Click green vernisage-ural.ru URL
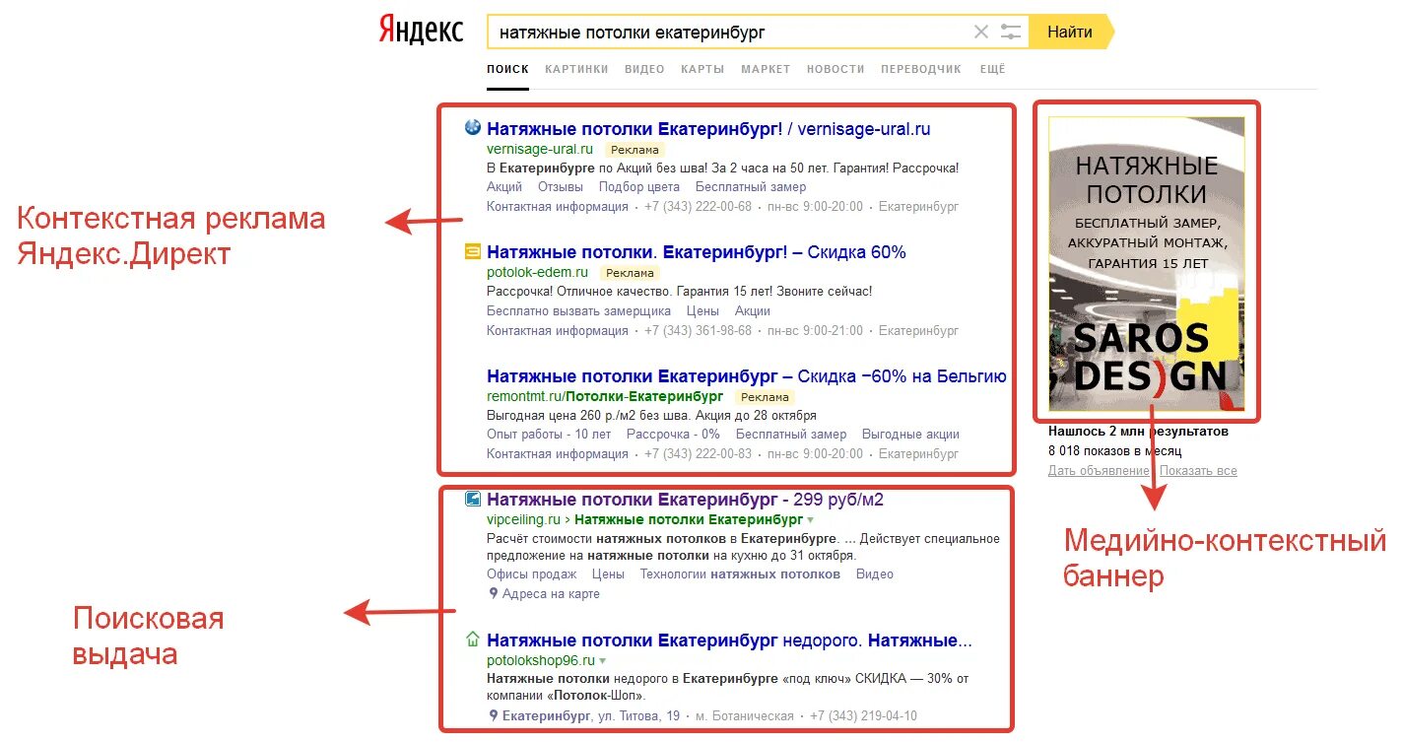 click(x=540, y=149)
